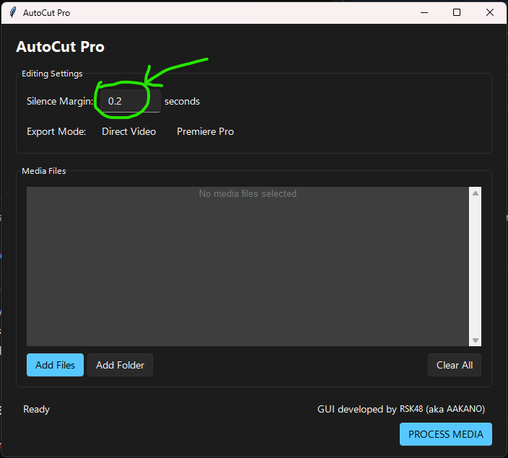508x458 pixels.
Task: Click the 'seconds' unit label
Action: click(x=182, y=102)
